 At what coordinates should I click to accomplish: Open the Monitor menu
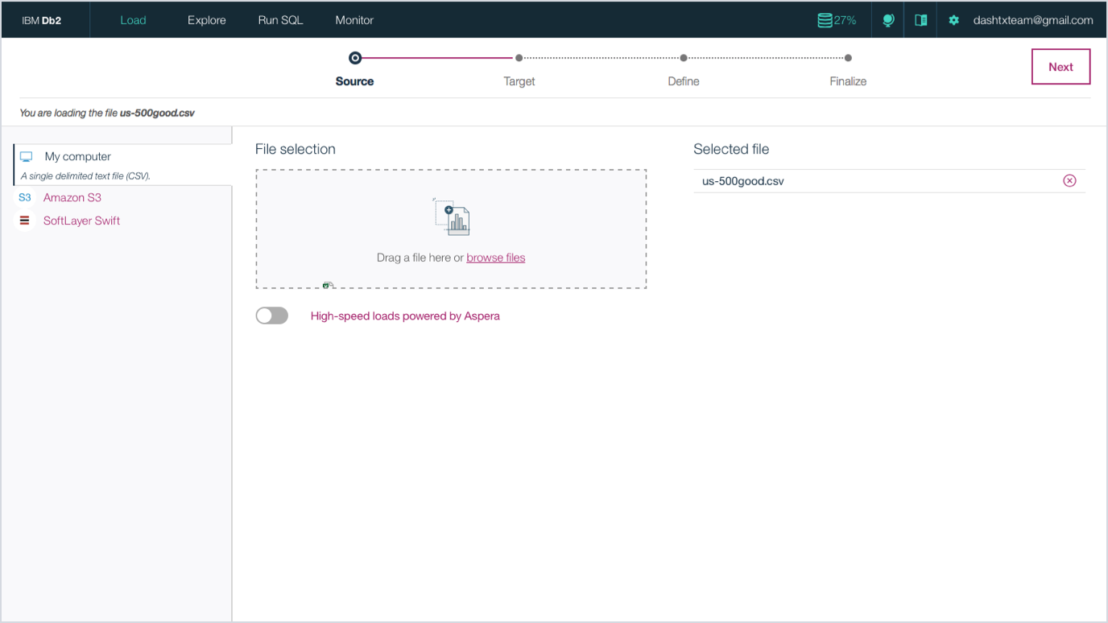point(354,20)
